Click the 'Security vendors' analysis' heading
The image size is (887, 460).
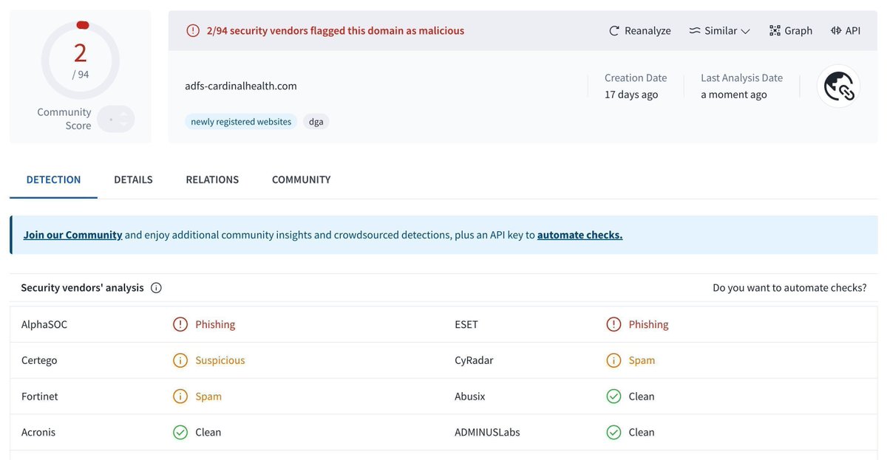pyautogui.click(x=82, y=288)
